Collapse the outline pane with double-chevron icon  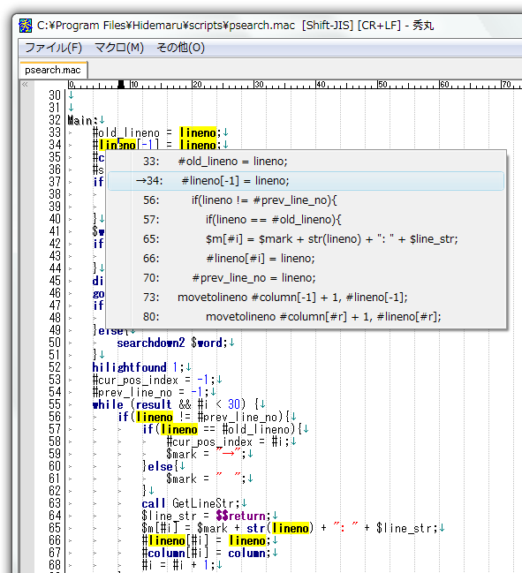tap(25, 85)
